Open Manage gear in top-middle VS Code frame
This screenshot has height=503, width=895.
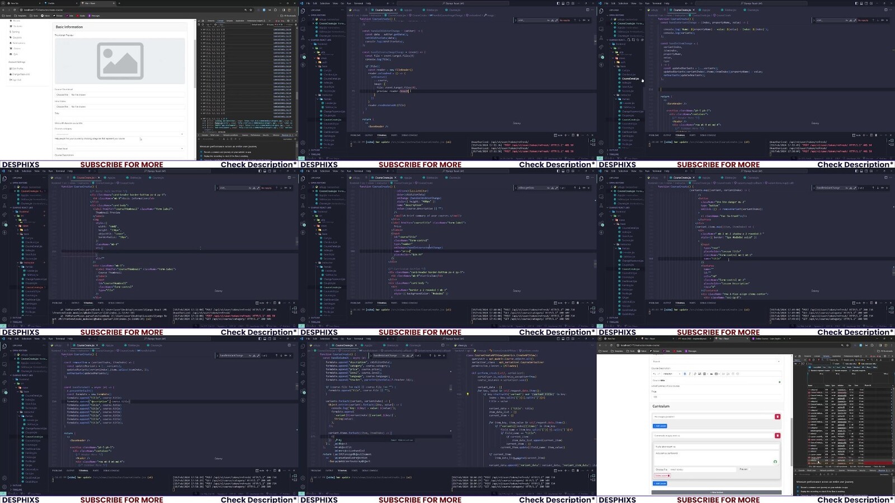(303, 151)
